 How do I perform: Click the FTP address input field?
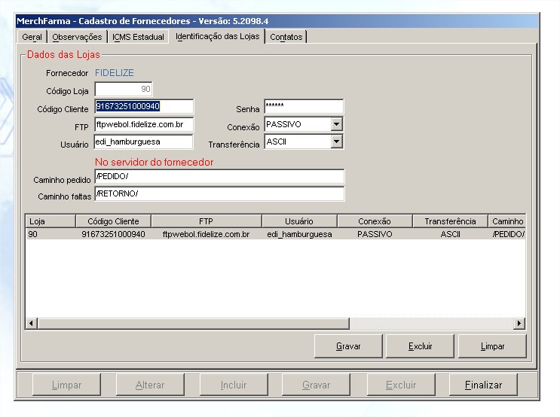click(143, 124)
